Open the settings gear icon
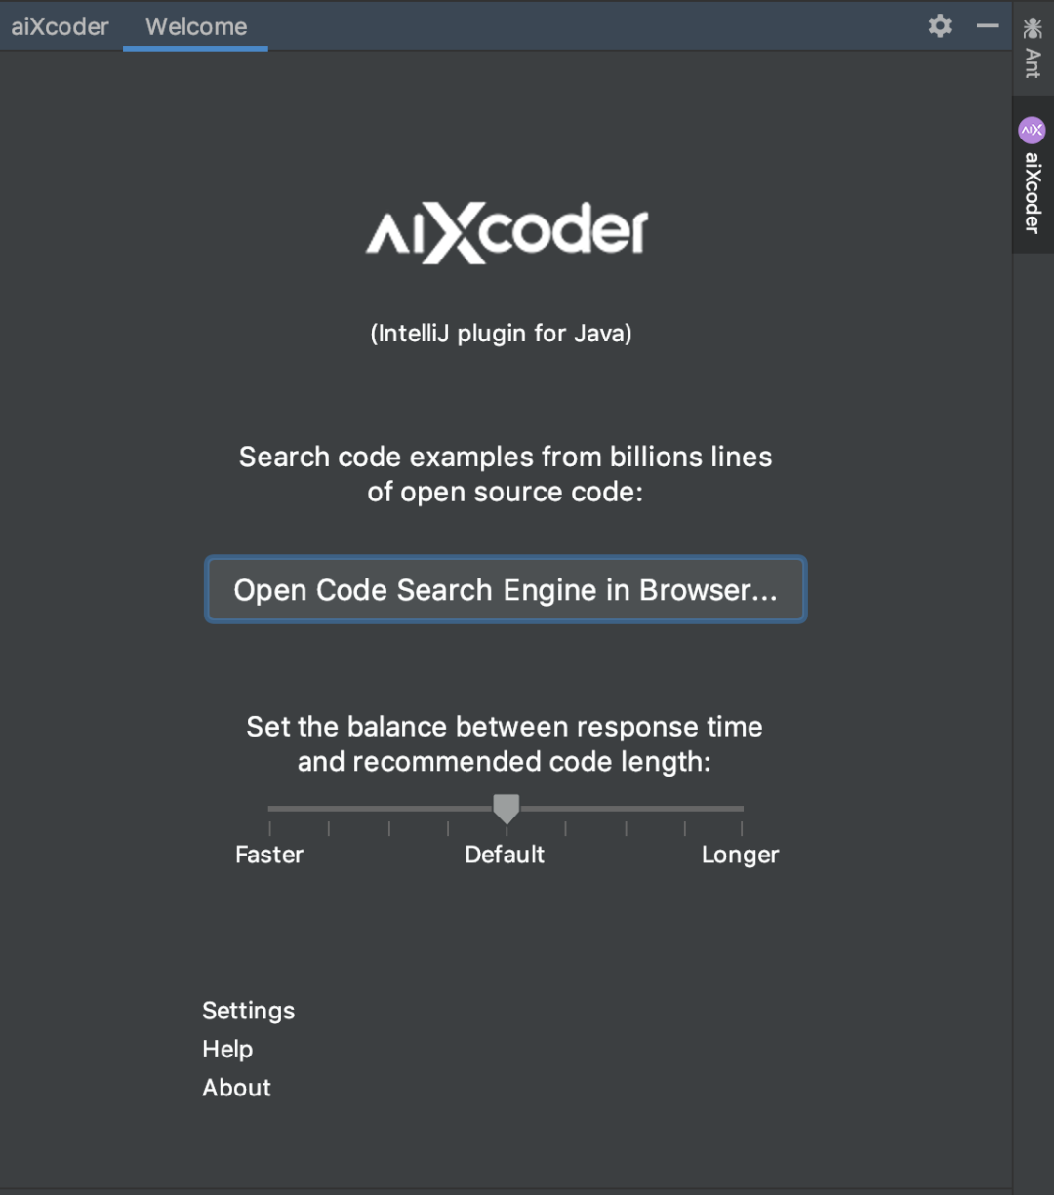The height and width of the screenshot is (1195, 1054). point(939,25)
